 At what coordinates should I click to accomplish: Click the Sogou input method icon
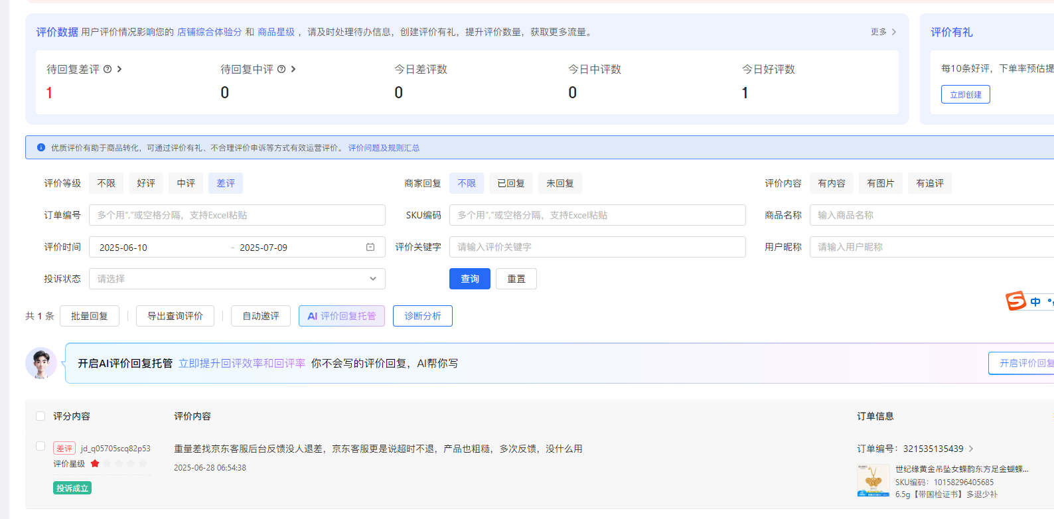coord(1016,301)
